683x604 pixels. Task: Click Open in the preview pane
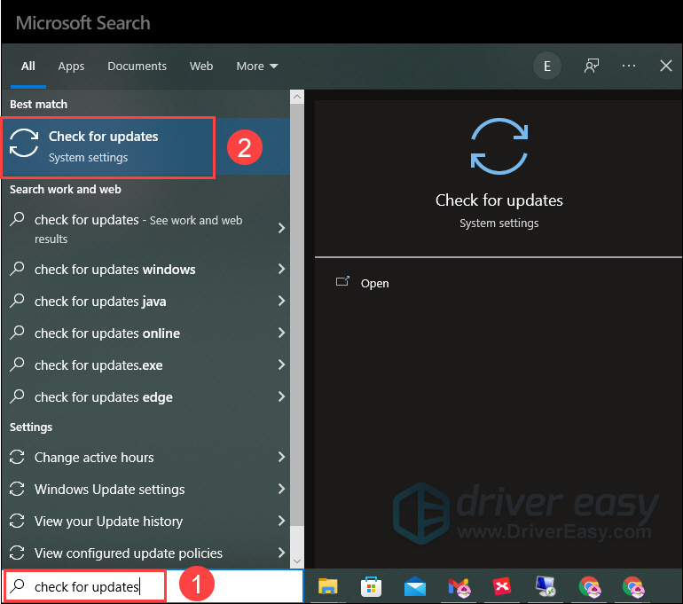point(374,284)
